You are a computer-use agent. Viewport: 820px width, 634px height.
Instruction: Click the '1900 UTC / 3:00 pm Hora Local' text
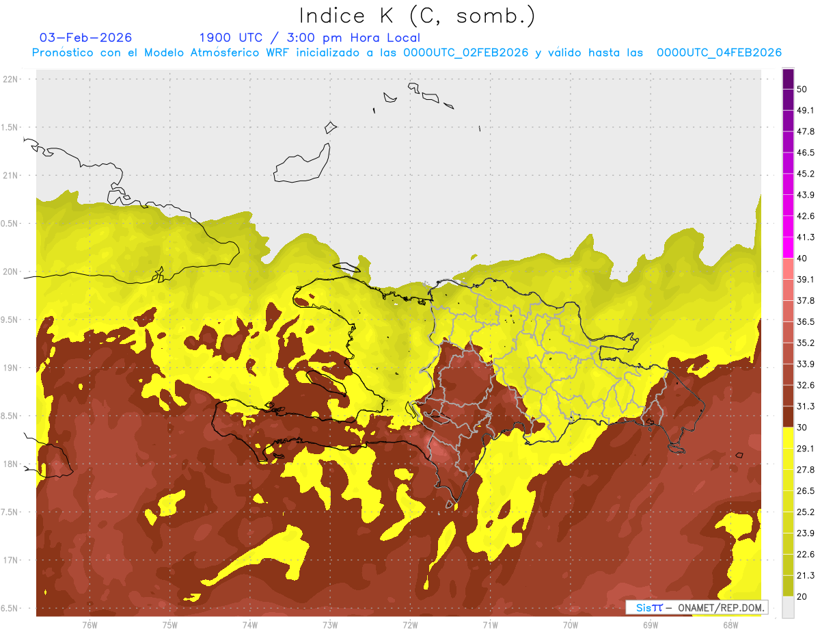pyautogui.click(x=310, y=38)
